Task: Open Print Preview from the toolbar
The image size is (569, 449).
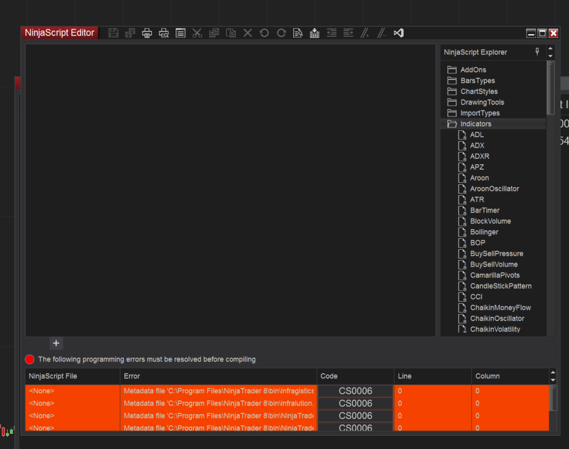Action: pos(164,33)
